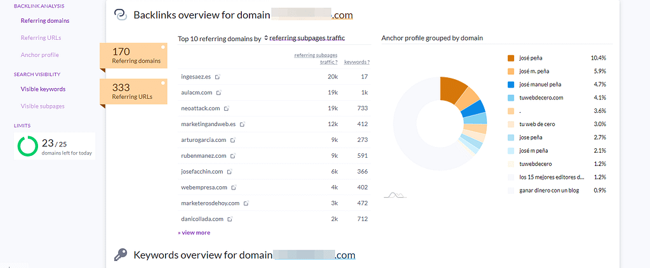Open Referring URLs in sidebar
The height and width of the screenshot is (268, 650).
pyautogui.click(x=41, y=37)
